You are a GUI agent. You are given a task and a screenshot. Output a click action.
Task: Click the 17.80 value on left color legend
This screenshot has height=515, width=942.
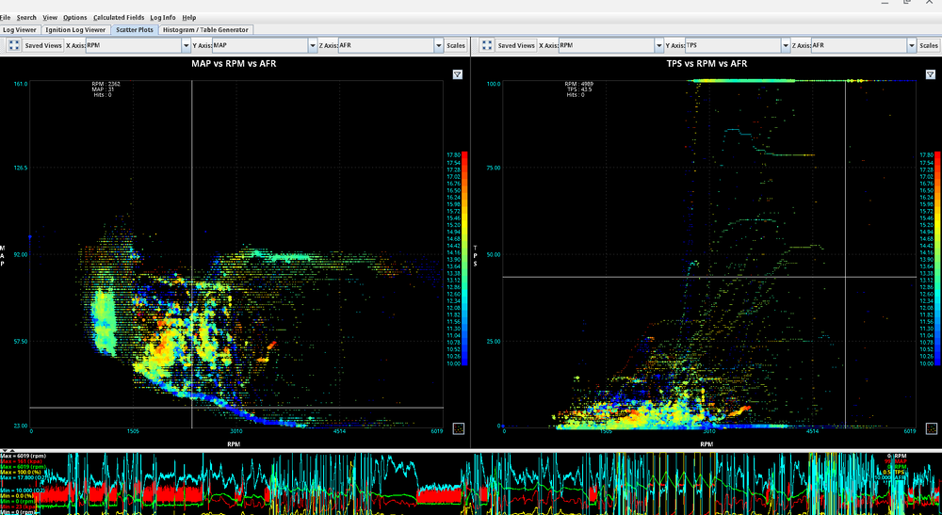[454, 154]
